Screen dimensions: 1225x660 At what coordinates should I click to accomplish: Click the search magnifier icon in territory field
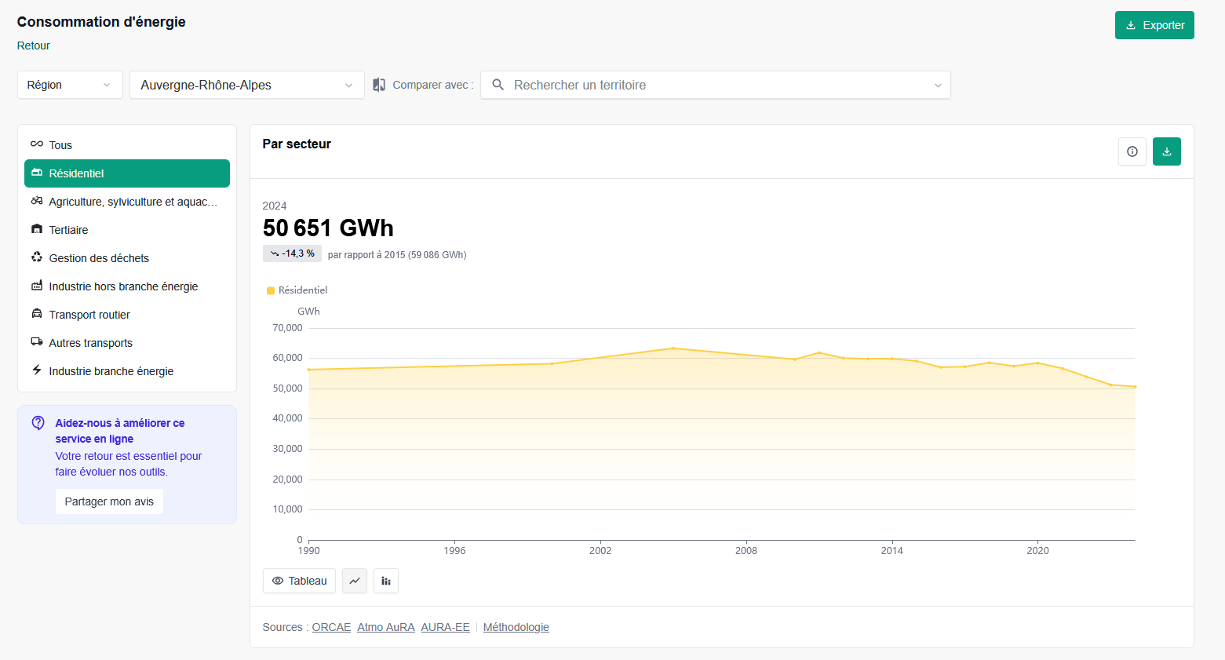(x=498, y=85)
